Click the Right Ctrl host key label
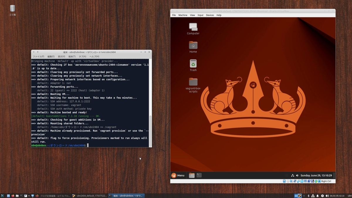 [326, 181]
